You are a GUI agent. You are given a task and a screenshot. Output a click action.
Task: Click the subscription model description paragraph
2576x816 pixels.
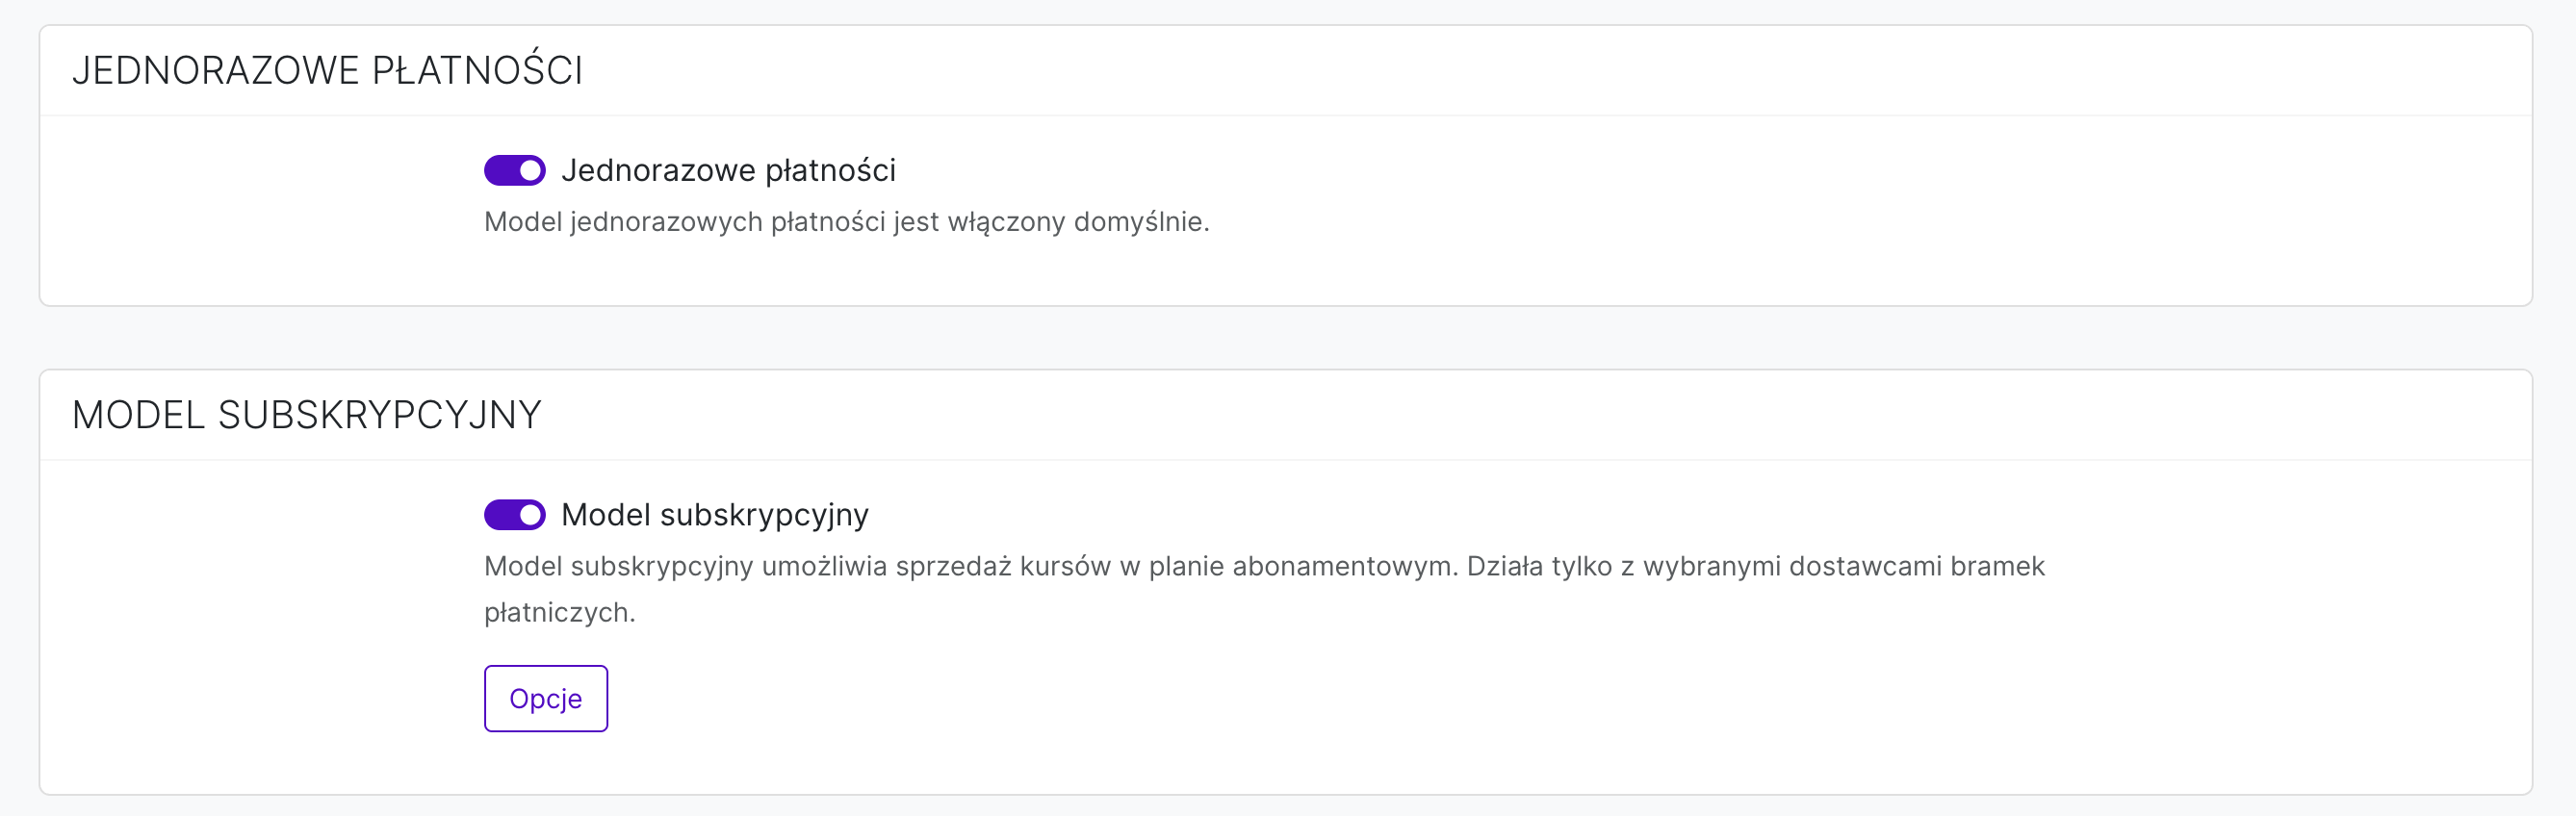point(1264,567)
